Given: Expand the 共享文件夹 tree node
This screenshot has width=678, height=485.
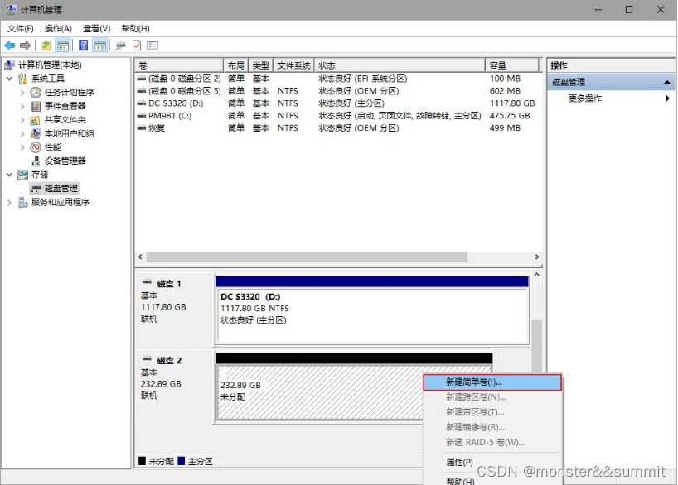Looking at the screenshot, I should (x=22, y=120).
